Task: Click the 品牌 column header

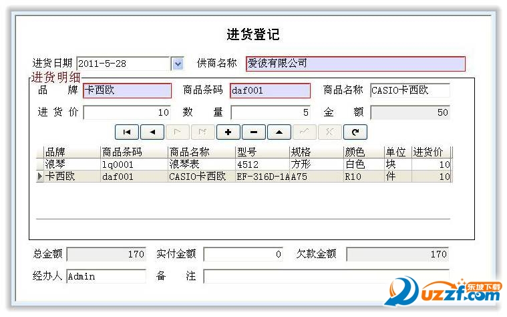Action: click(x=72, y=152)
